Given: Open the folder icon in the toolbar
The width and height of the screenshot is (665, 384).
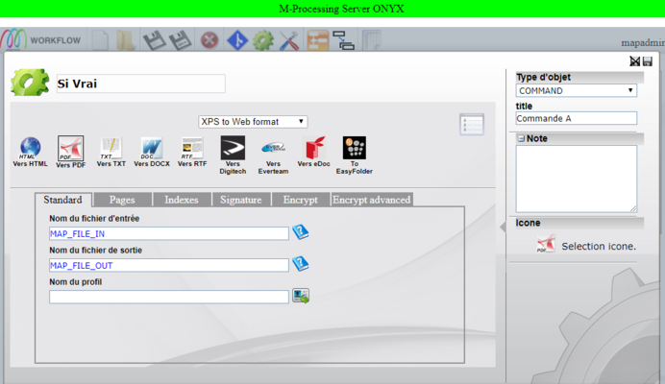Looking at the screenshot, I should (x=125, y=40).
